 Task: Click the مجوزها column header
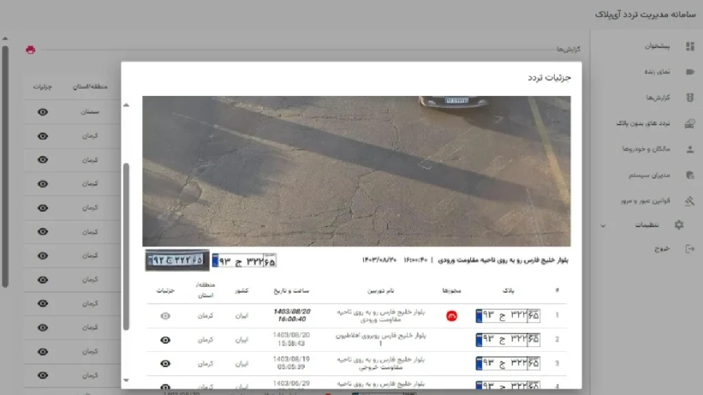(x=452, y=291)
